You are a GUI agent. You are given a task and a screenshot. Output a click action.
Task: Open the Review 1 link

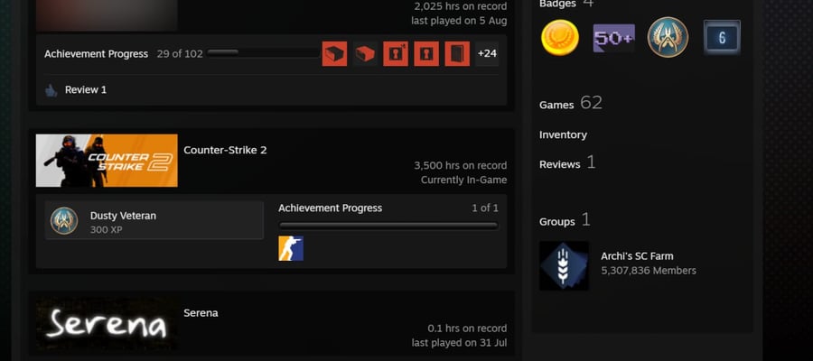[x=86, y=89]
